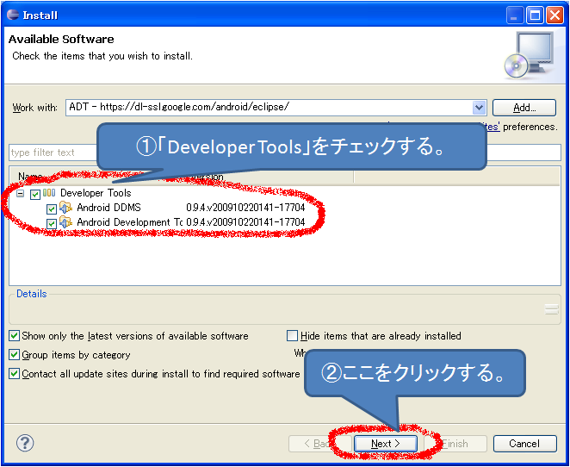
Task: Select the Android Development Tools row label
Action: [x=129, y=221]
